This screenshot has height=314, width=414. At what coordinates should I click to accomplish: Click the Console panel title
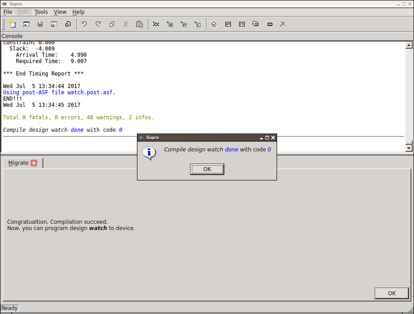coord(12,36)
